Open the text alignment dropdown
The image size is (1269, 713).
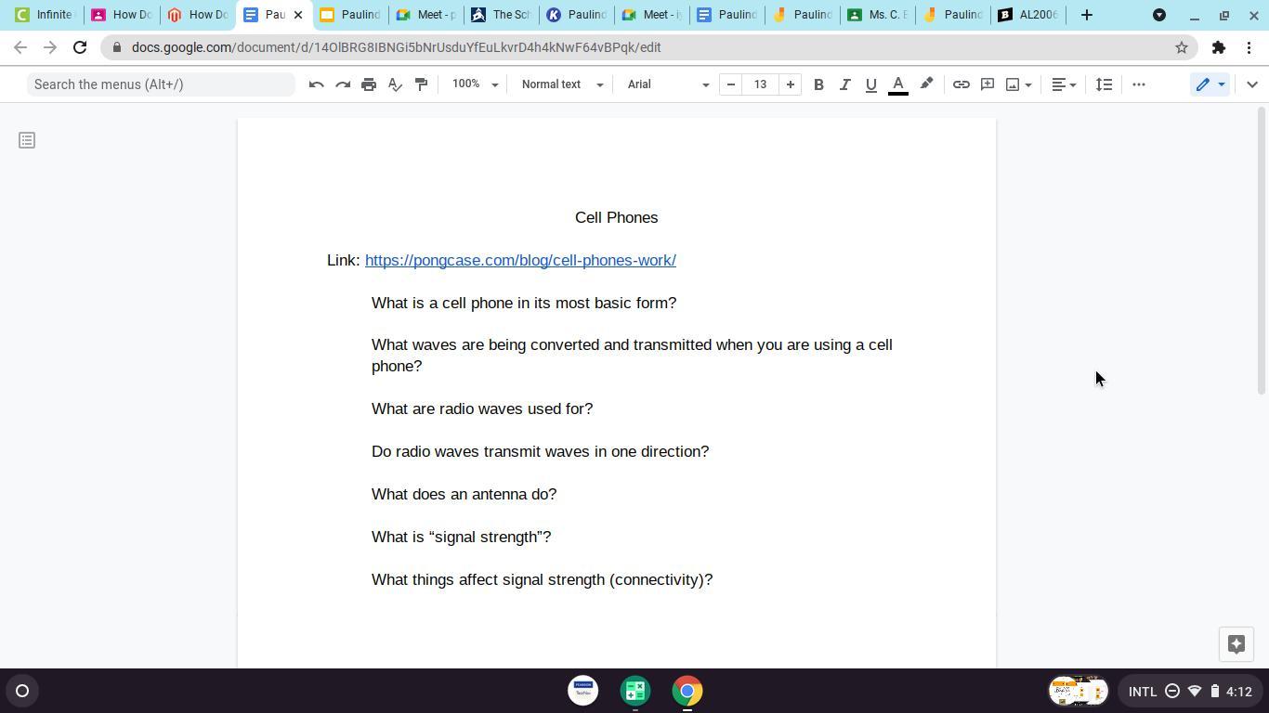pos(1064,84)
